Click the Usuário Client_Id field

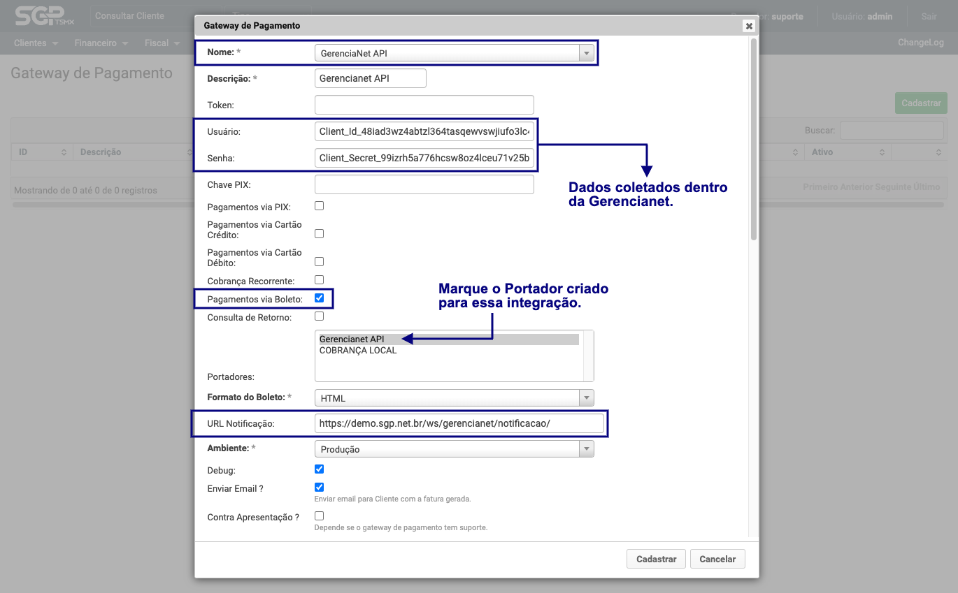[424, 131]
